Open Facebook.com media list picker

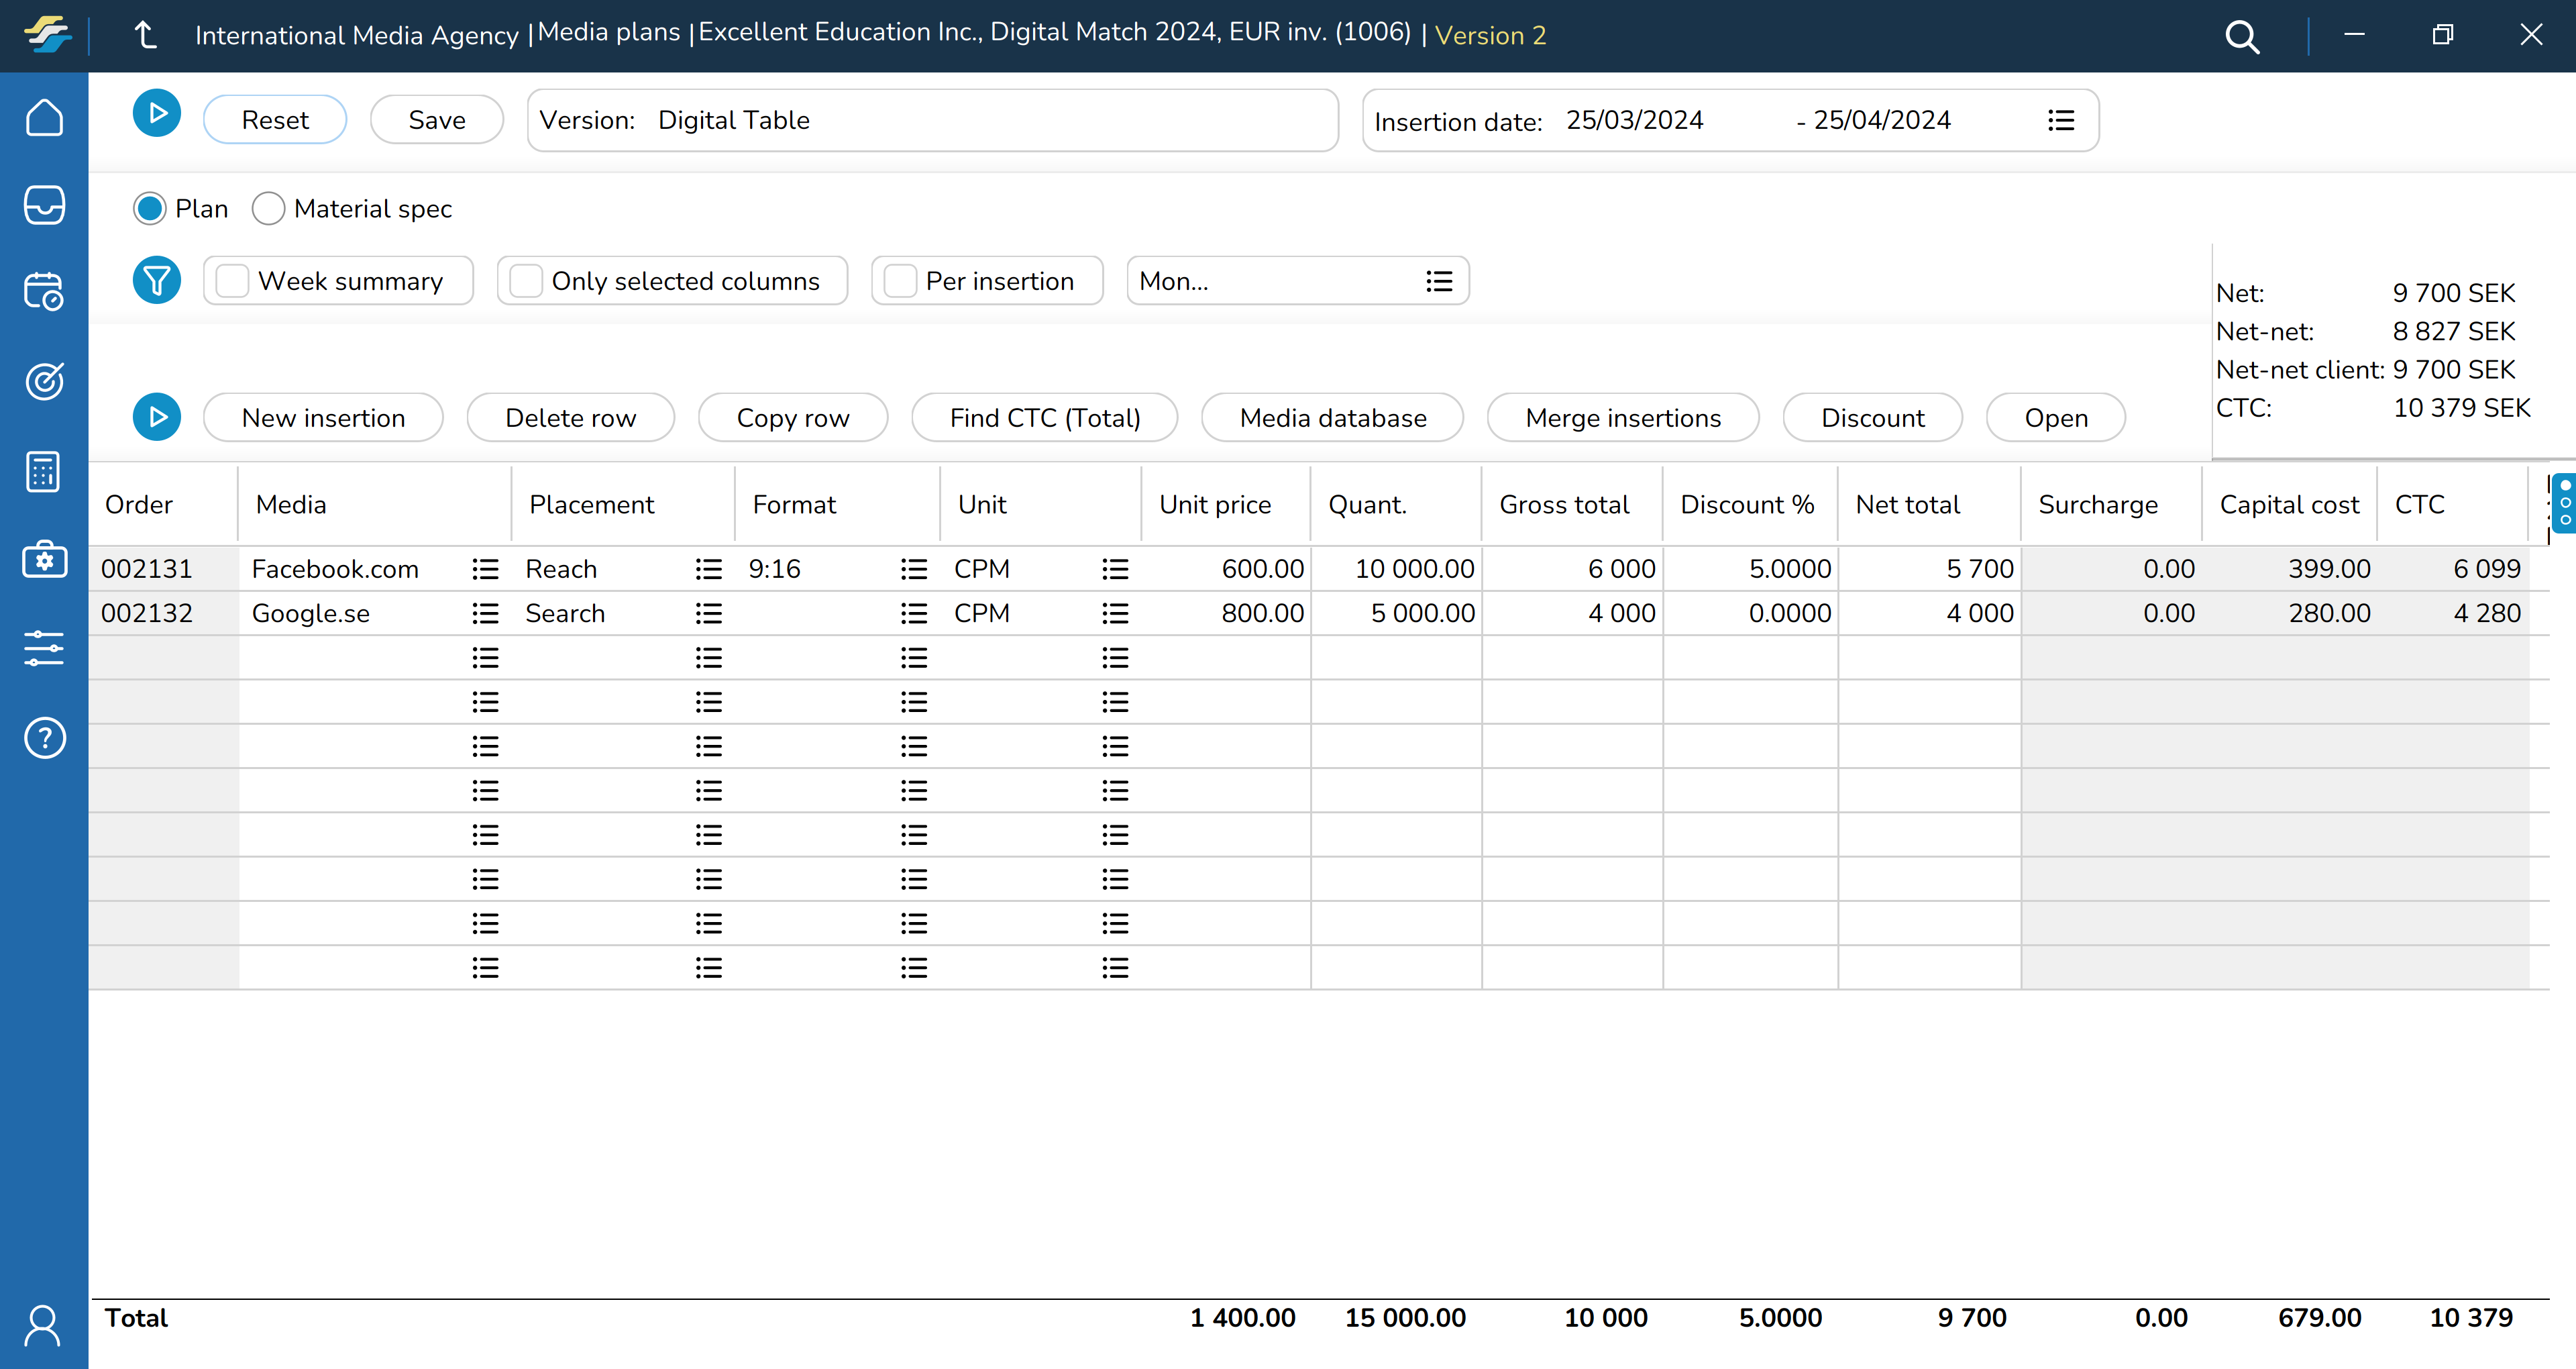(x=485, y=570)
